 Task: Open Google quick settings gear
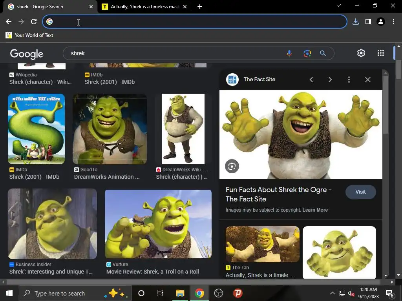[x=361, y=53]
